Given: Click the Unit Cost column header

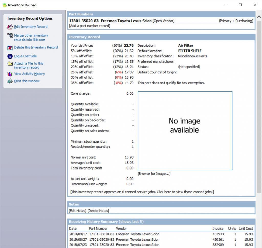Looking at the screenshot, I should point(246,229).
